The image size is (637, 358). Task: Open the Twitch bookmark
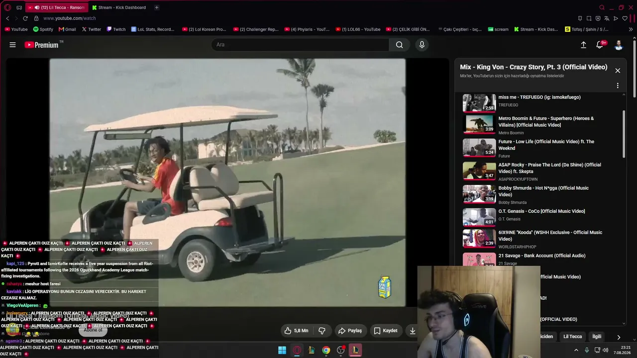click(116, 29)
